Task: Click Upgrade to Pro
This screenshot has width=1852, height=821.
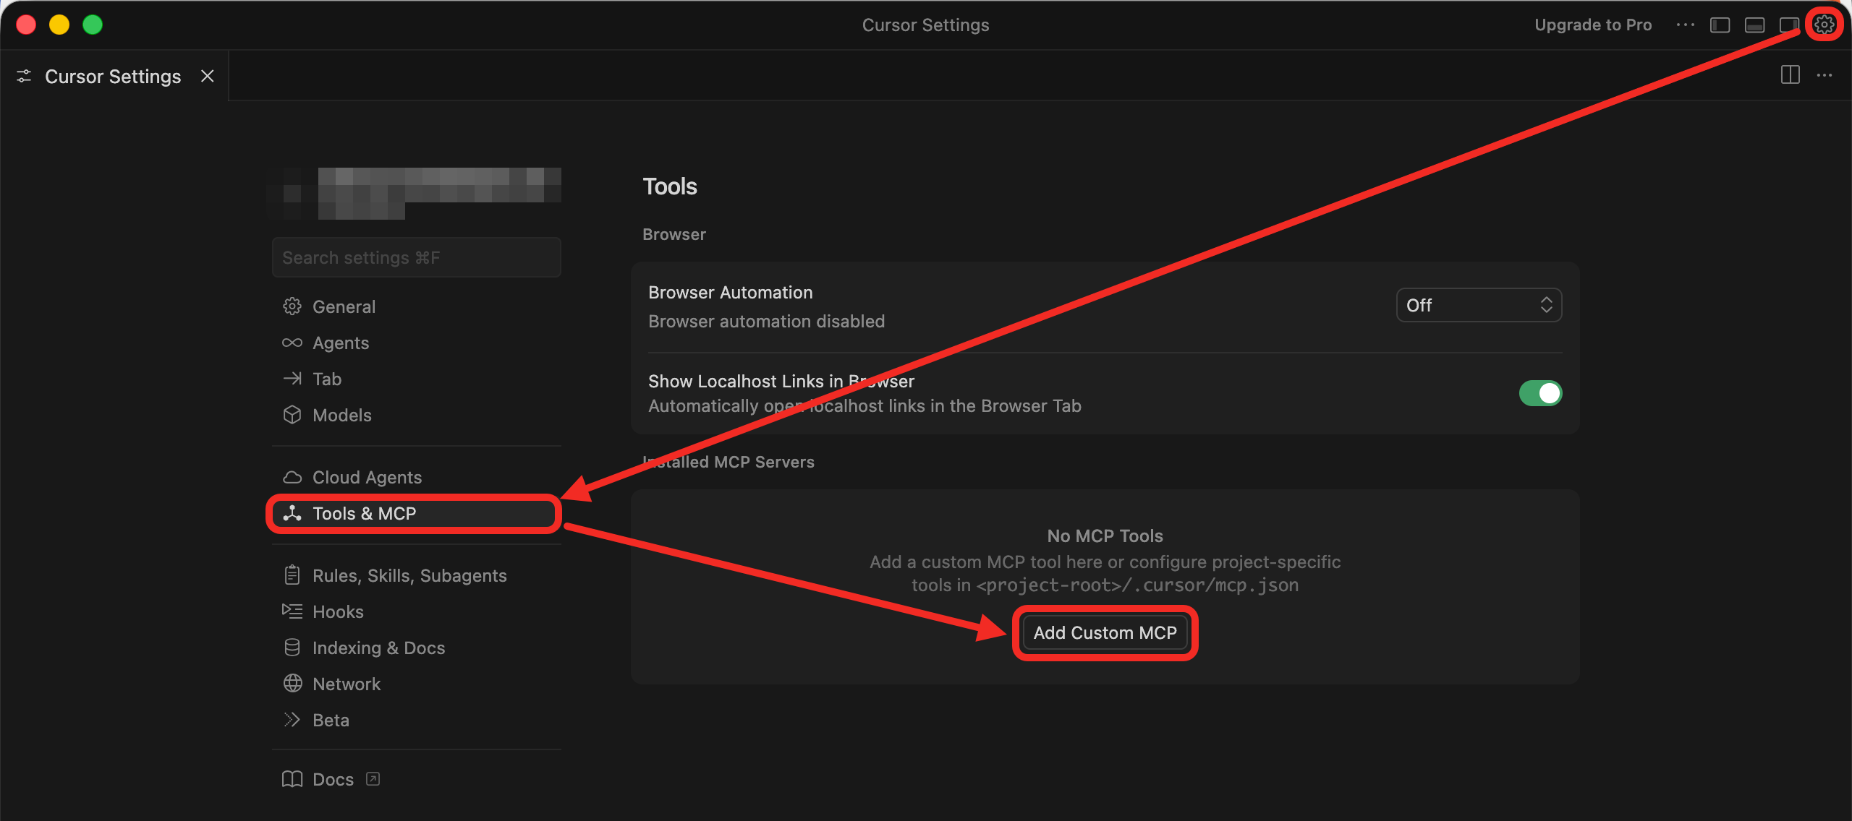Action: click(1593, 25)
